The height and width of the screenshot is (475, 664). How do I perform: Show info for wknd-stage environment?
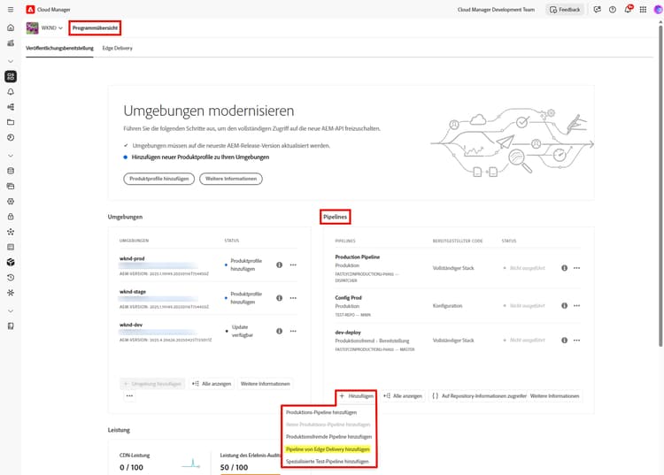[x=279, y=298]
